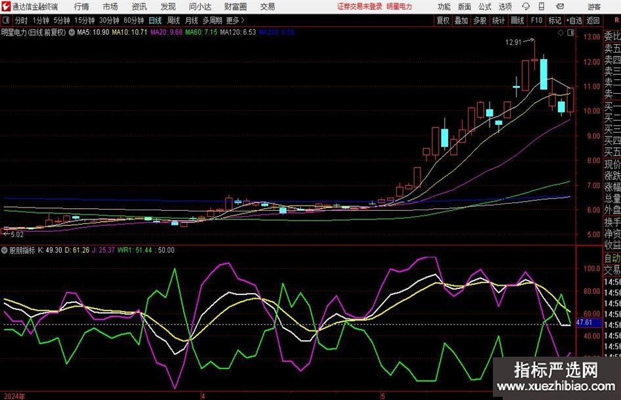This screenshot has height=400, width=621.
Task: Click the MA120: 6.53 indicator value
Action: click(x=238, y=32)
